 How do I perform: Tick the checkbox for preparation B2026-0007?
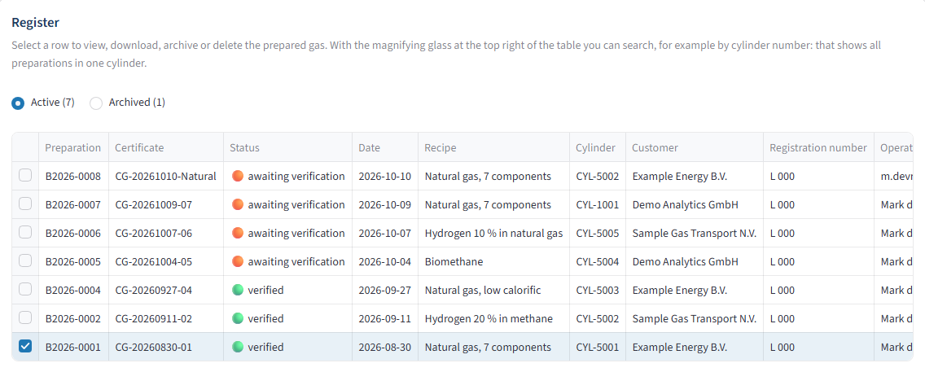tap(25, 204)
